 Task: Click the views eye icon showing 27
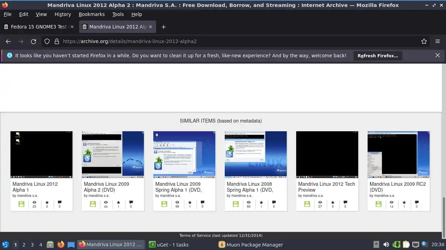pos(320,202)
